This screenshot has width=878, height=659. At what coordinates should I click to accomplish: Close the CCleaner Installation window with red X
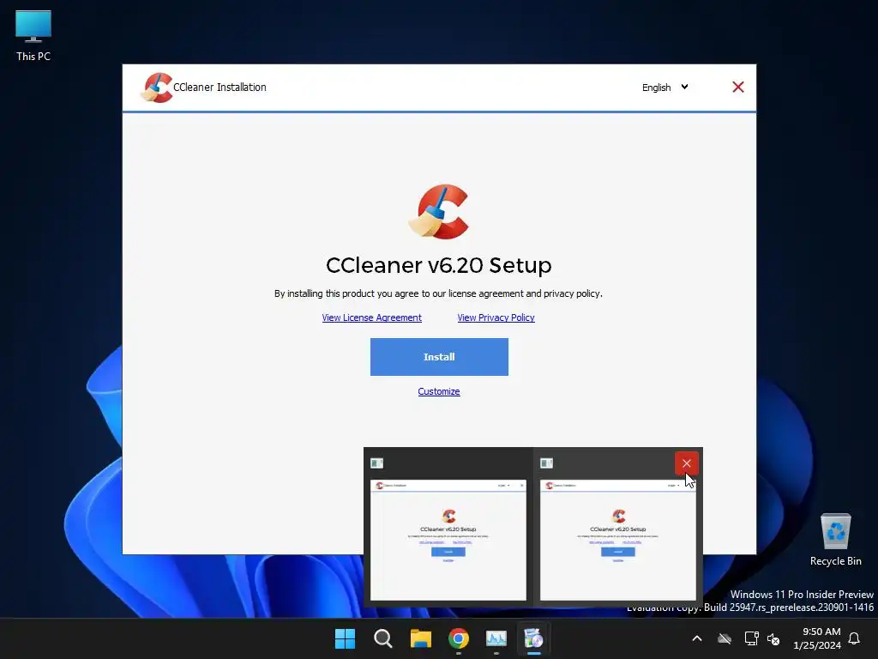738,87
